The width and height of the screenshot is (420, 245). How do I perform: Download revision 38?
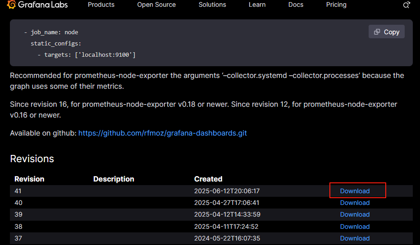(355, 227)
